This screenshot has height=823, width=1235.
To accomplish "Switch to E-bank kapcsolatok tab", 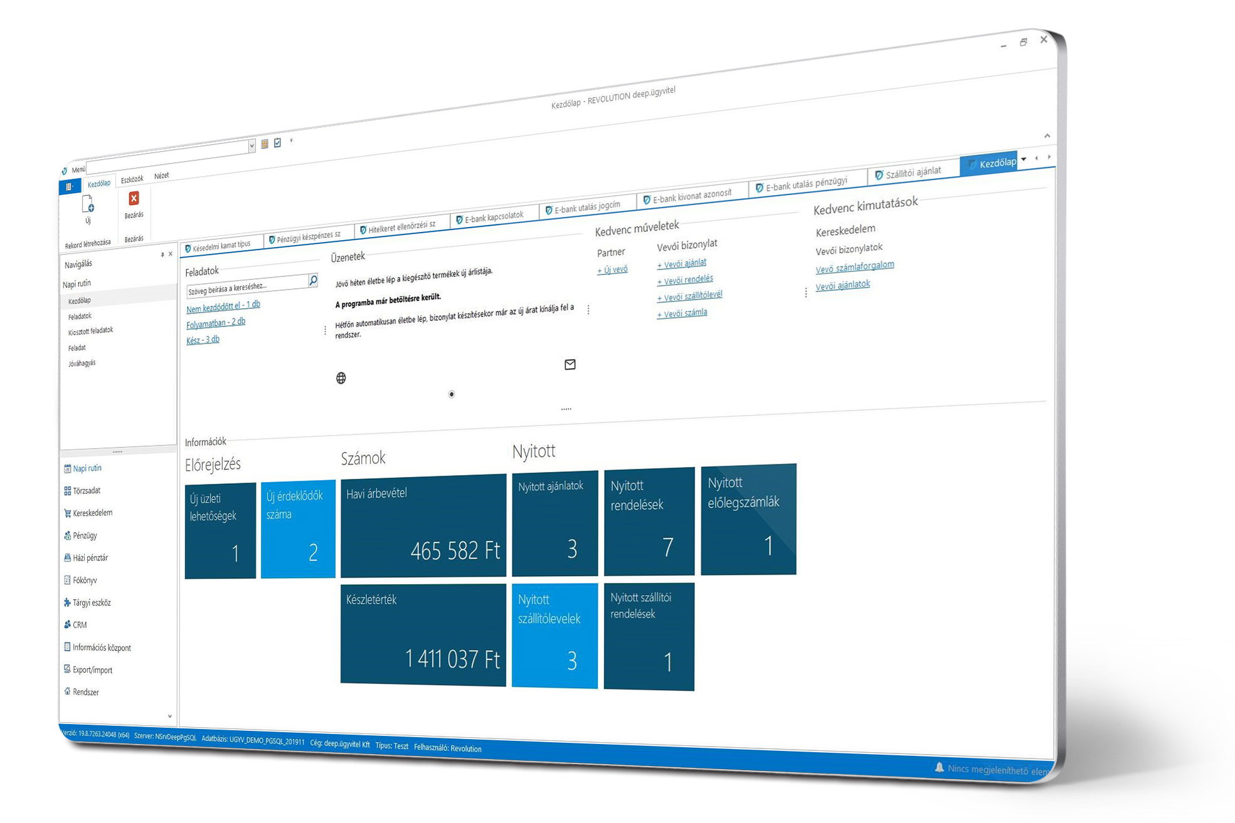I will click(493, 217).
